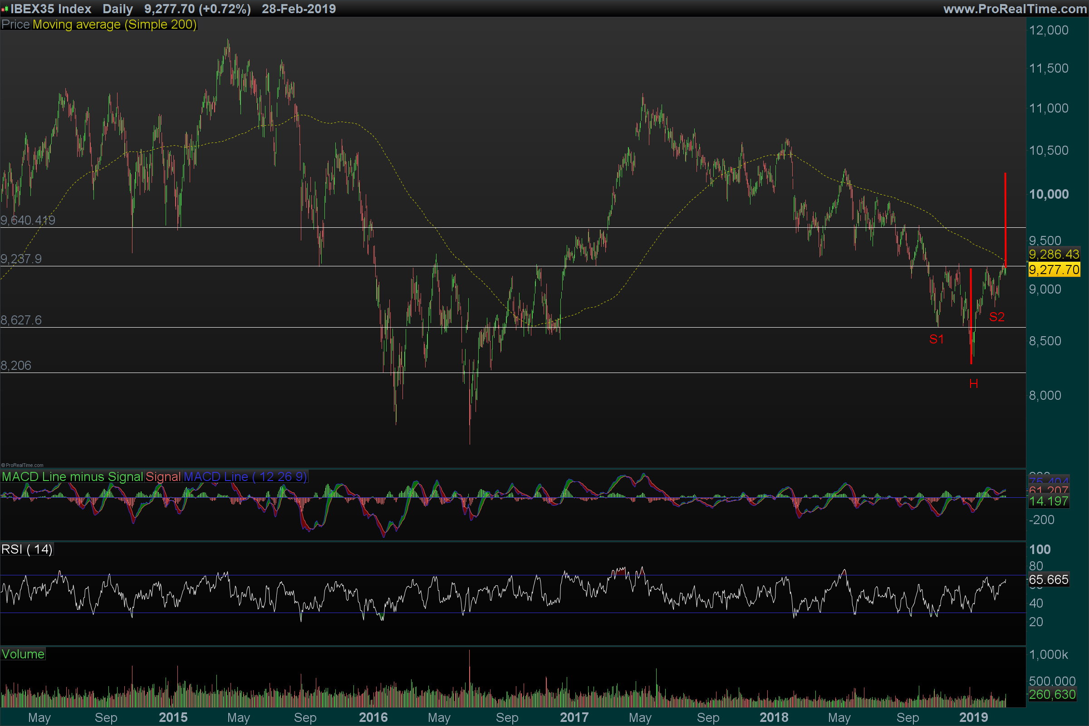Click the red S2 shoulder annotation
Screen dimensions: 1089x726
coord(996,317)
